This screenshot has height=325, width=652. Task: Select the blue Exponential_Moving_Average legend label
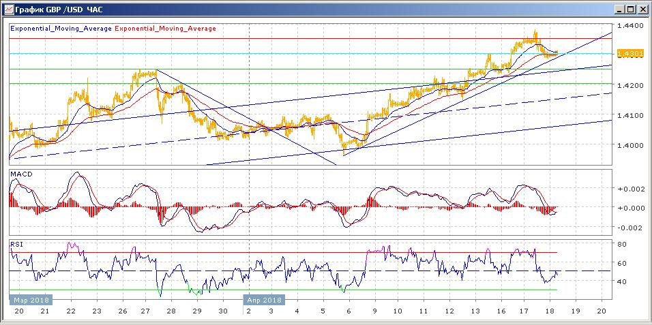pos(61,29)
